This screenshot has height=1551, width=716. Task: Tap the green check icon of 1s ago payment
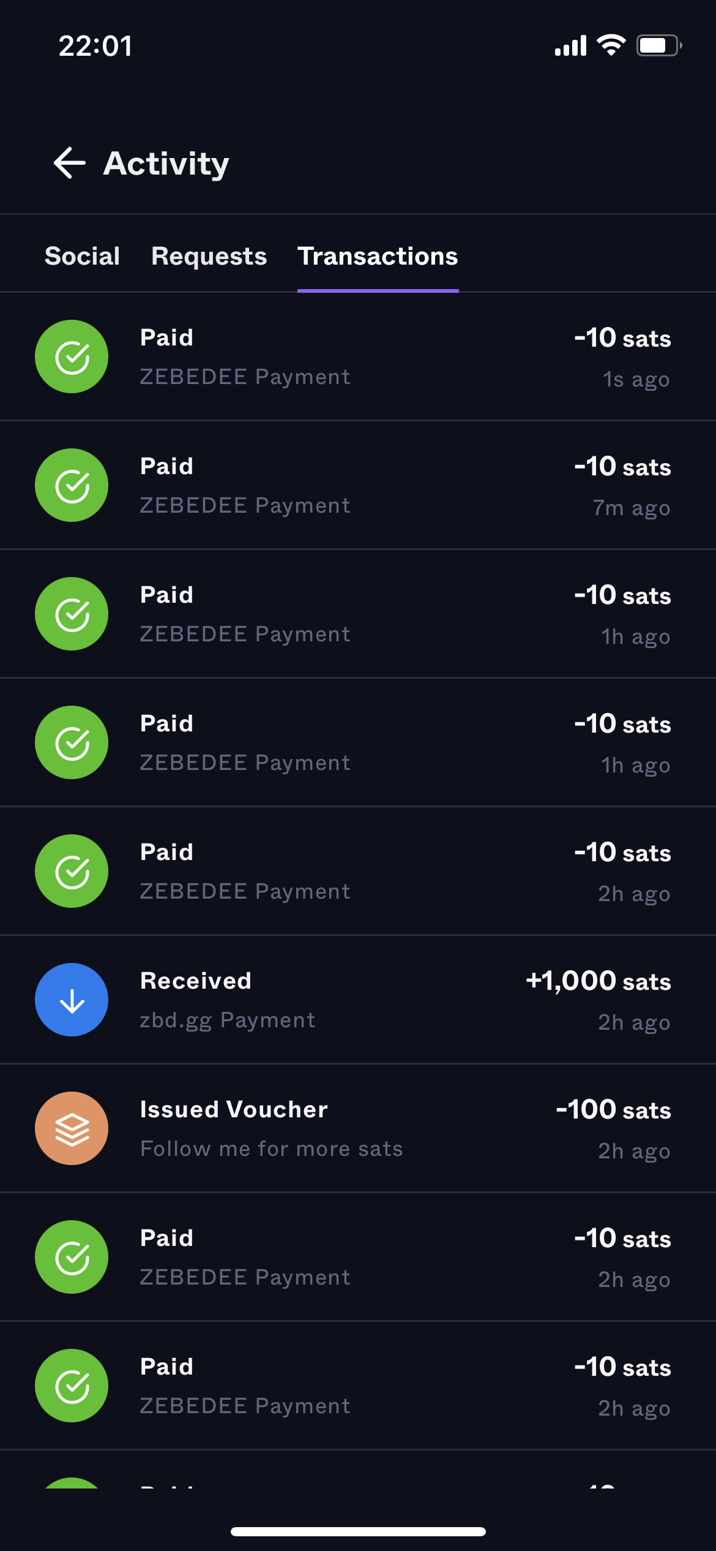[x=72, y=357]
